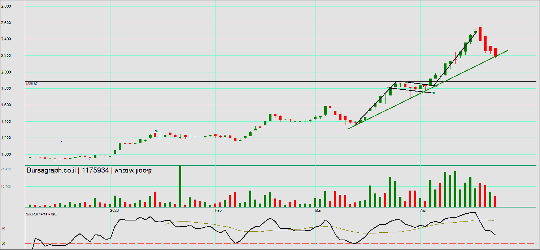The image size is (540, 250).
Task: Click the tallest green volume bar
Action: [180, 186]
